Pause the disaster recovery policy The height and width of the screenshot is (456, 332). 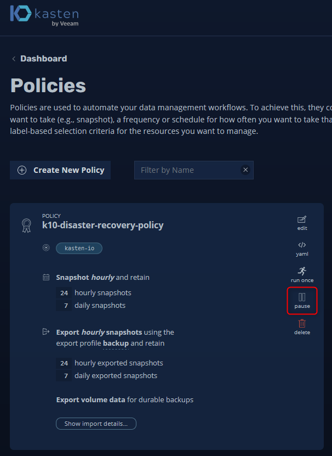[302, 301]
